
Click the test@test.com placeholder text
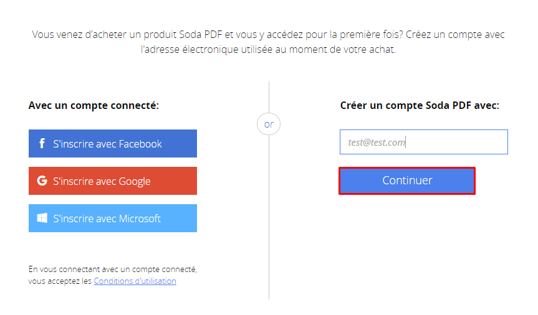tap(377, 143)
